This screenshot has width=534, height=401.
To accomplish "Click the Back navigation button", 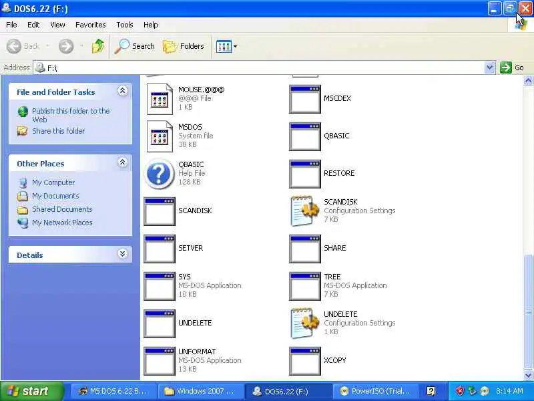I will pos(23,46).
